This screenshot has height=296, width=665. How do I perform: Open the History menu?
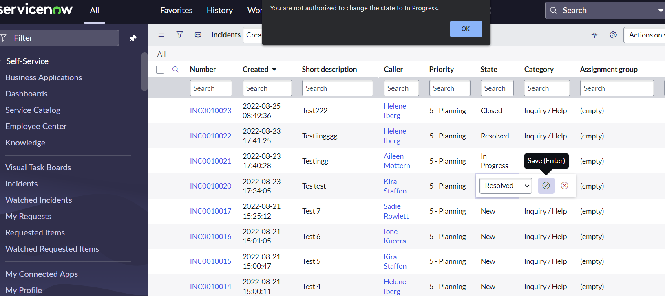[x=220, y=11]
